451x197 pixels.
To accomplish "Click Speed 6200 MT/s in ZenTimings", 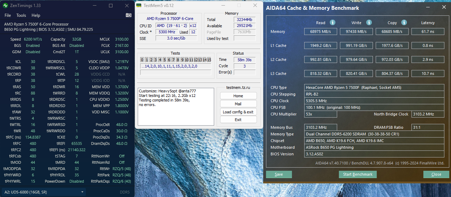I will click(33, 39).
